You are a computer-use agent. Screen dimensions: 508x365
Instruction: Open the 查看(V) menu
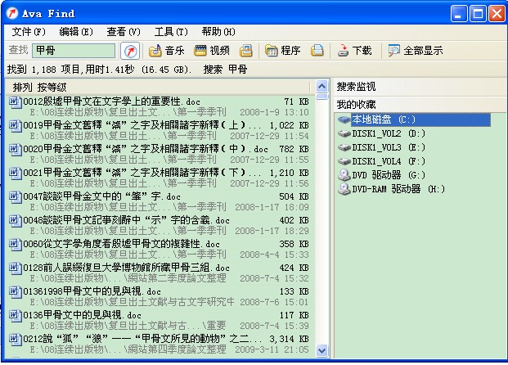pyautogui.click(x=124, y=31)
